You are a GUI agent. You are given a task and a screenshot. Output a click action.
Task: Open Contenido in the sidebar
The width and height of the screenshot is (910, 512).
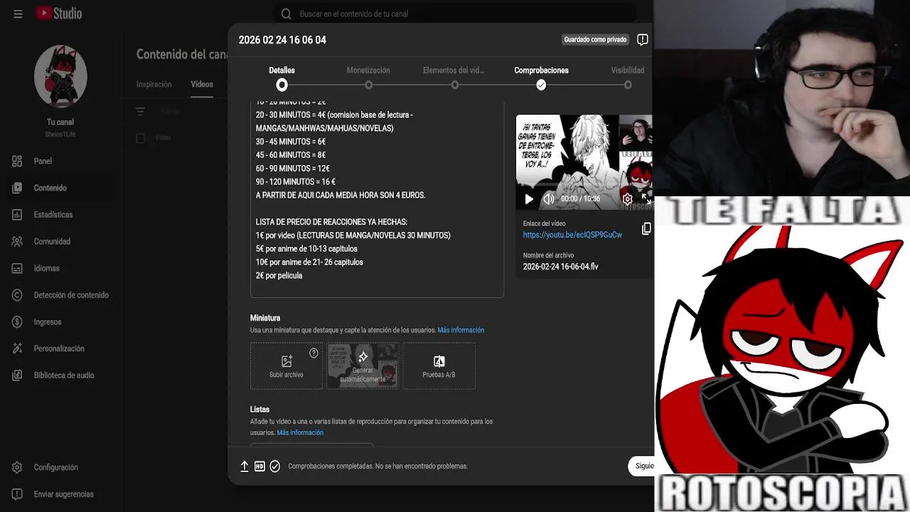pyautogui.click(x=60, y=188)
